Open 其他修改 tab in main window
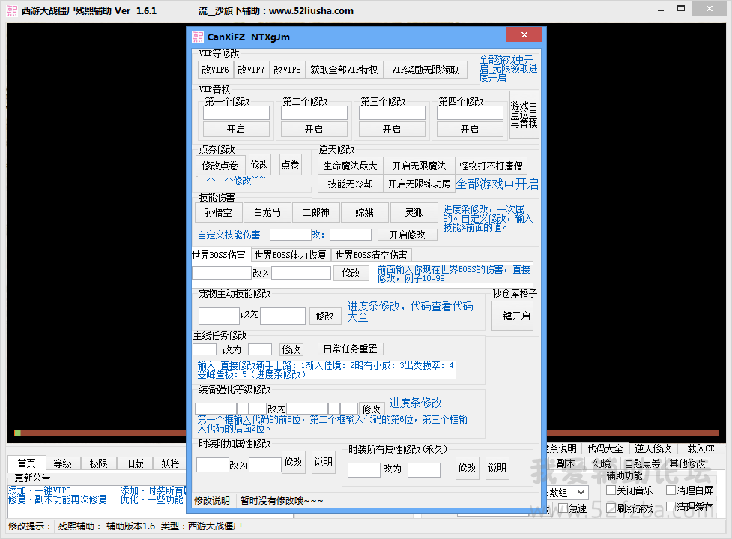This screenshot has height=539, width=732. click(687, 463)
